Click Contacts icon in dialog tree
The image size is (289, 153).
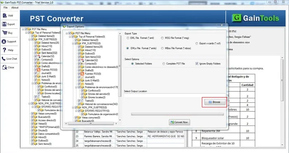(x=83, y=64)
